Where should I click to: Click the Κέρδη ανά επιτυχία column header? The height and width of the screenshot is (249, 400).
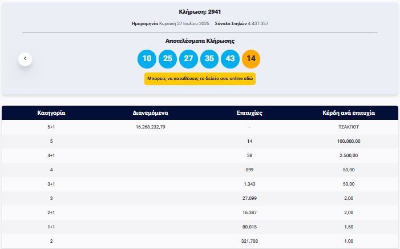click(349, 113)
